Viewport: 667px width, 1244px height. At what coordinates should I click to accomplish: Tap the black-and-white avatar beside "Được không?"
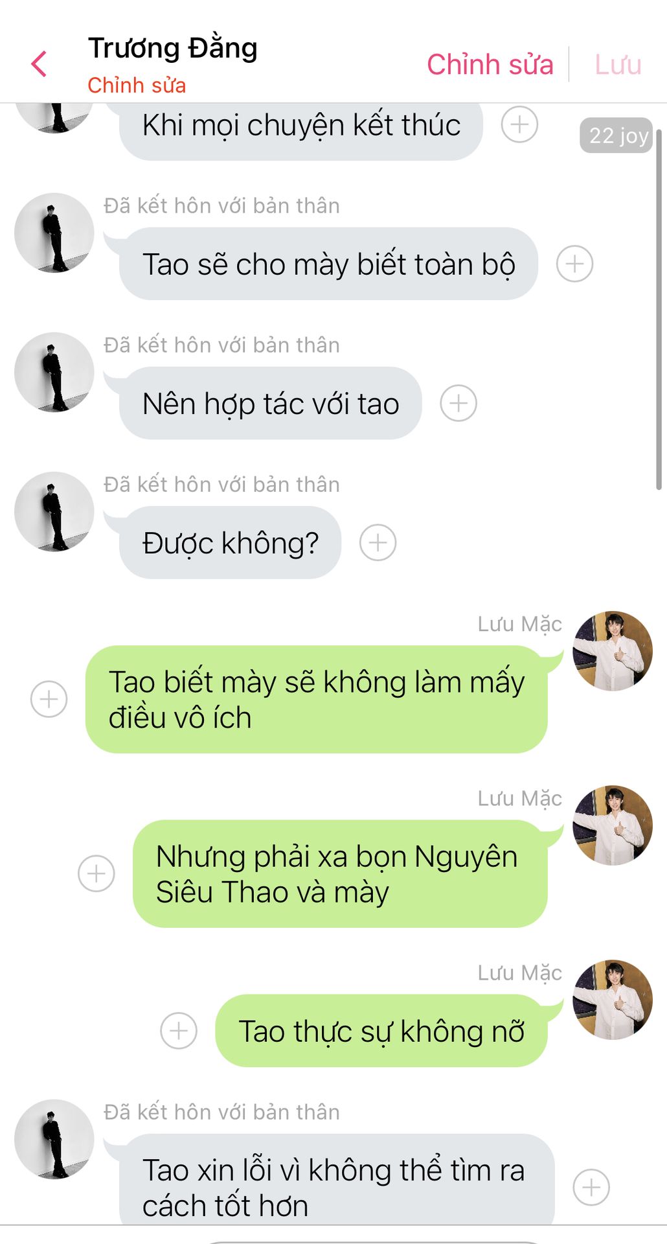point(54,512)
